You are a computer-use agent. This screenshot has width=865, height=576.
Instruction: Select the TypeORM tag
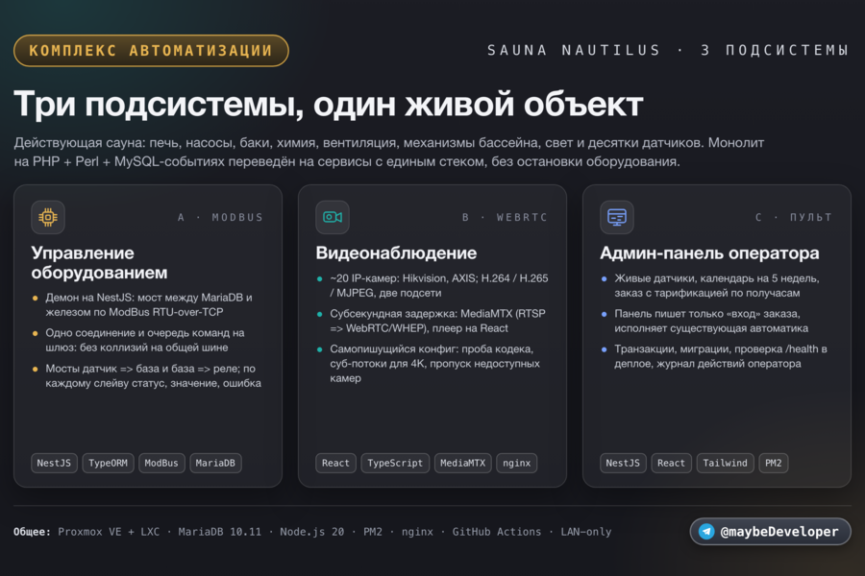tap(108, 463)
